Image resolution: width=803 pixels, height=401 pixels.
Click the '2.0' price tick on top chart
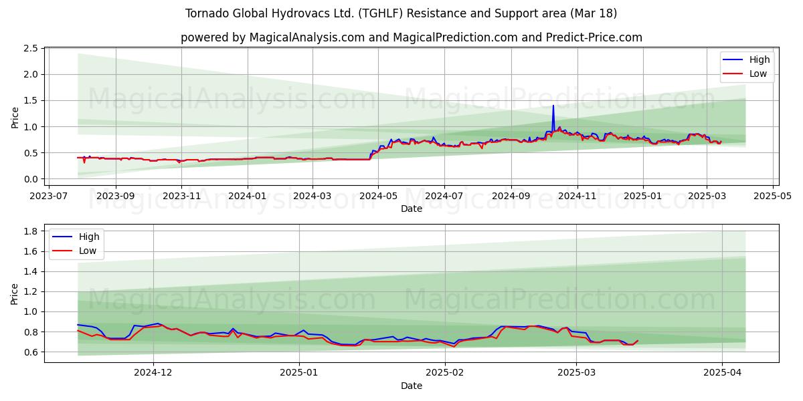31,75
